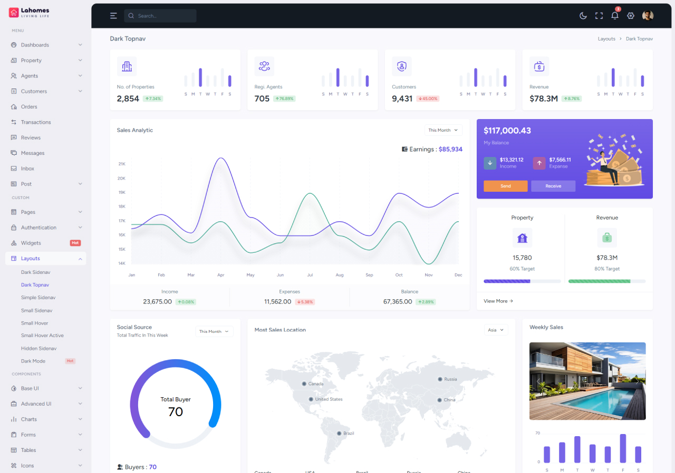Click the China marker on map
The height and width of the screenshot is (473, 675).
(439, 400)
